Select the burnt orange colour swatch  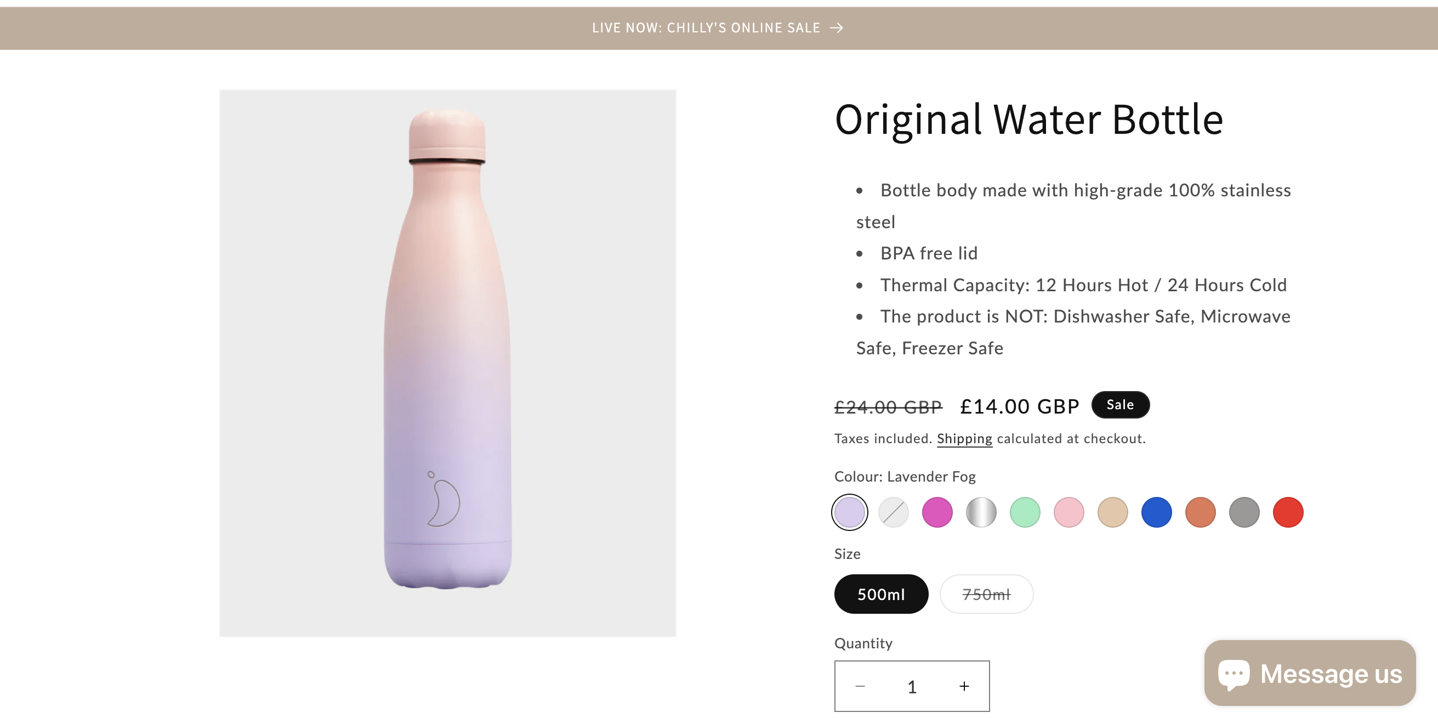pyautogui.click(x=1200, y=512)
